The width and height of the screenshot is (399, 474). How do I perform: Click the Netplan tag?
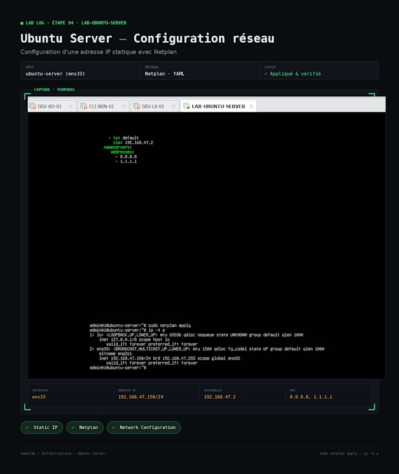(x=84, y=428)
